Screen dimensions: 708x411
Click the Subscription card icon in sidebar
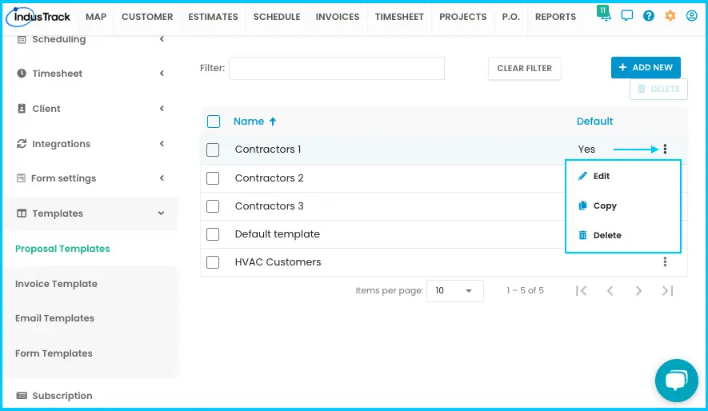tap(22, 396)
